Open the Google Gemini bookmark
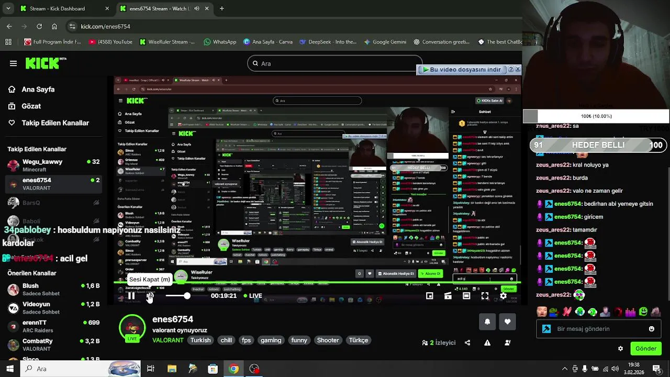670x377 pixels. coord(385,42)
